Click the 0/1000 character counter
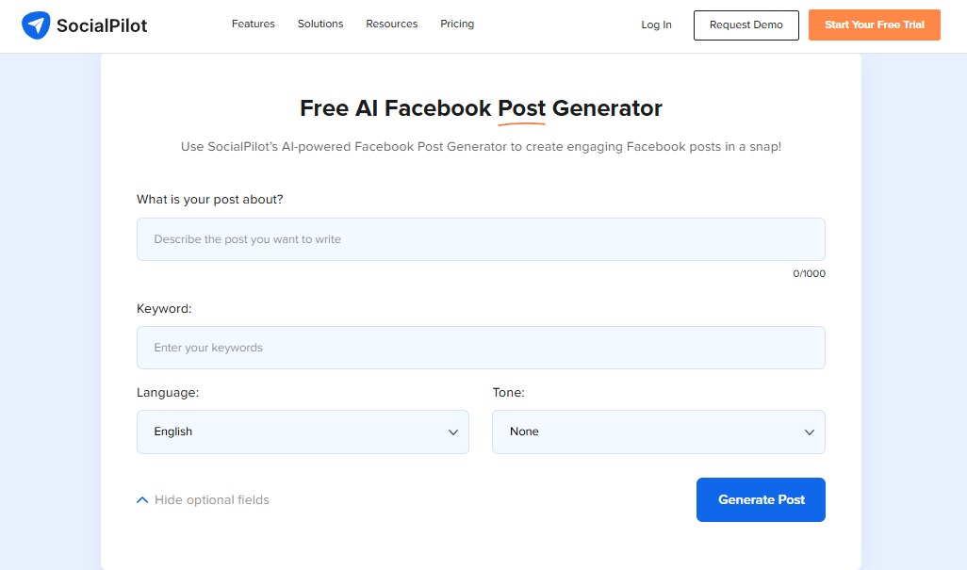Image resolution: width=967 pixels, height=570 pixels. [x=810, y=273]
